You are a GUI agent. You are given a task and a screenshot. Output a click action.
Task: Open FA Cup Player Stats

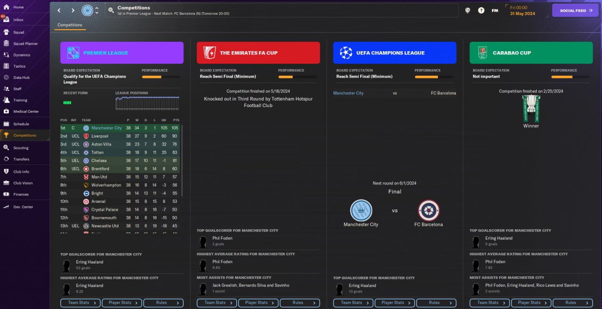pos(258,303)
